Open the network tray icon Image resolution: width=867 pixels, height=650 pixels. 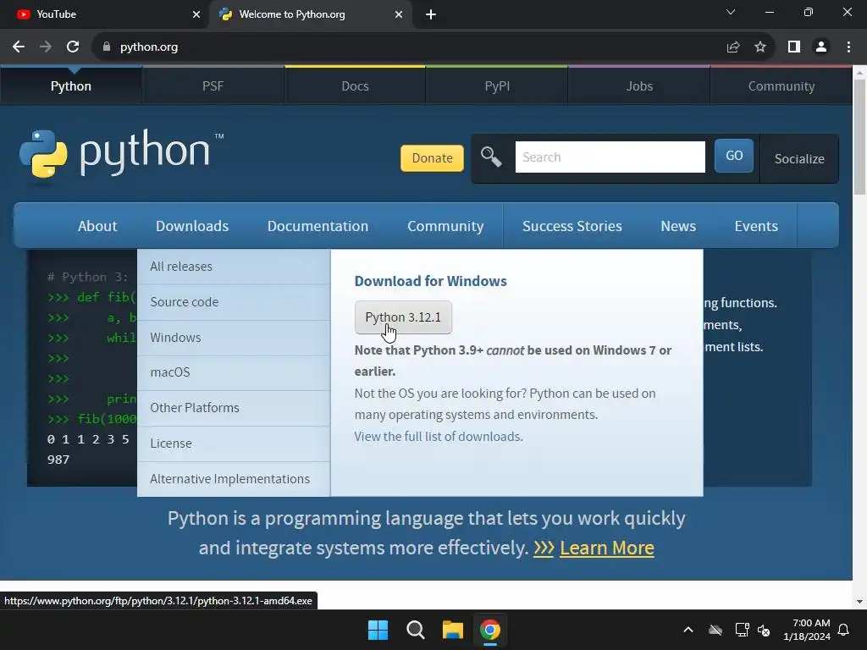pos(742,630)
